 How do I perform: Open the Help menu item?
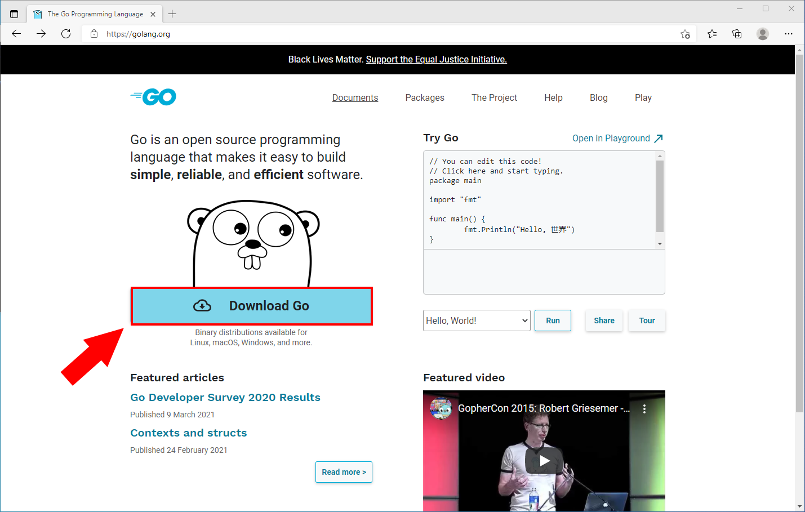(553, 97)
